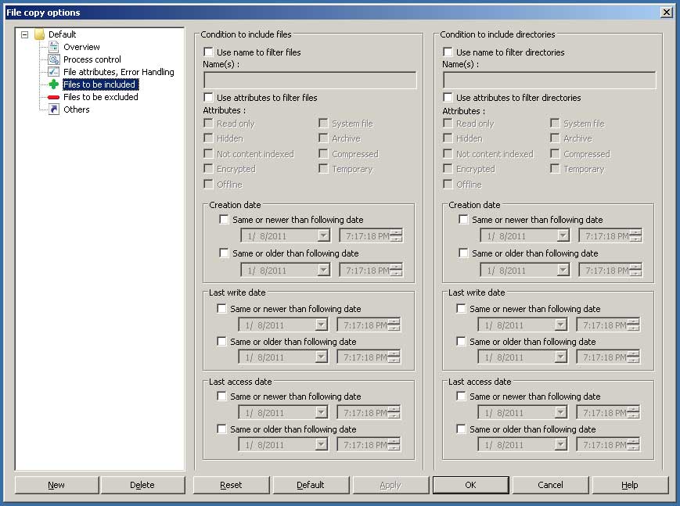Click the red minus Files to be excluded icon
This screenshot has height=506, width=680.
pyautogui.click(x=53, y=97)
